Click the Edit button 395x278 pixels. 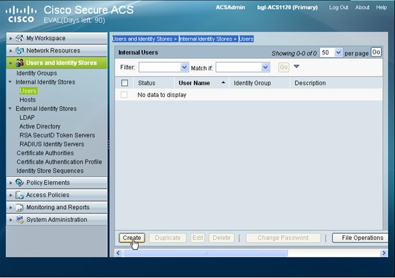tap(198, 237)
